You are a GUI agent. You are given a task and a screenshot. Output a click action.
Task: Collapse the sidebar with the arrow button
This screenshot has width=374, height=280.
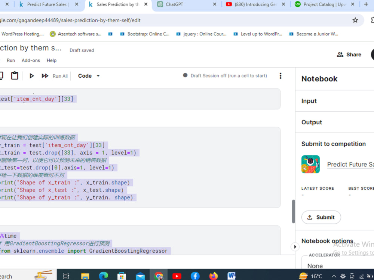pyautogui.click(x=295, y=247)
